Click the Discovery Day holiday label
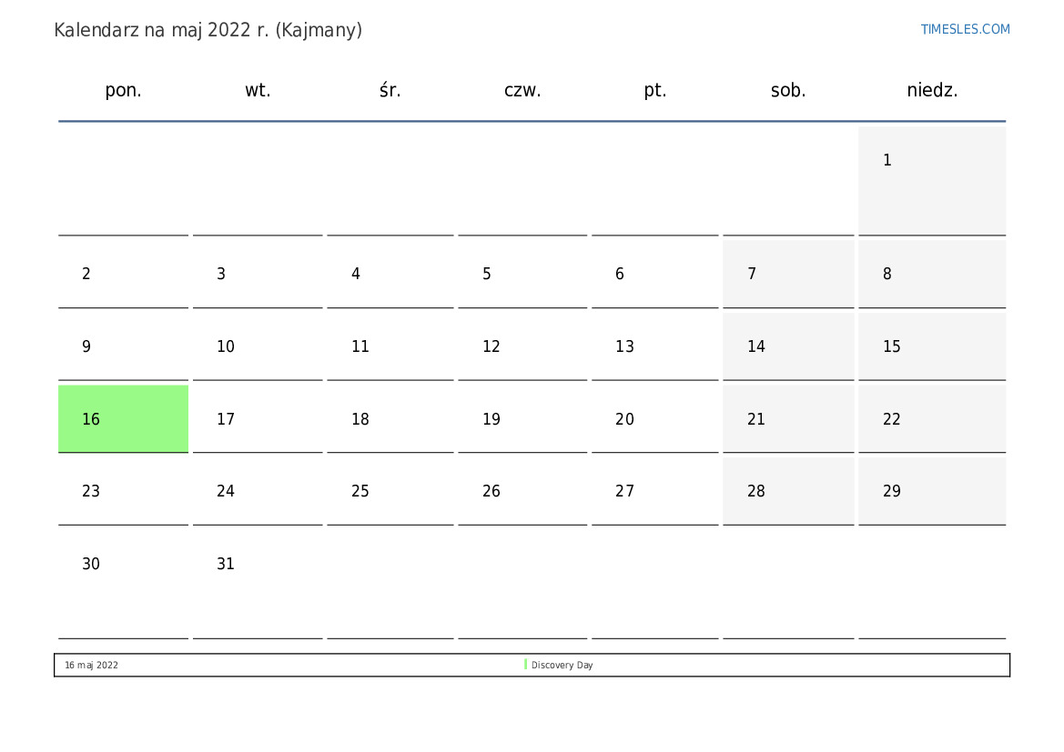This screenshot has height=752, width=1064. click(562, 666)
